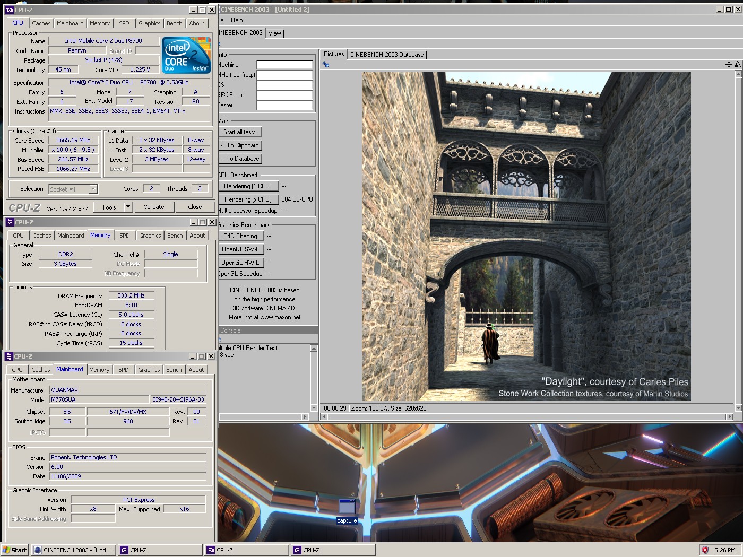The image size is (743, 557).
Task: Click the move cross icon above render view
Action: 729,64
